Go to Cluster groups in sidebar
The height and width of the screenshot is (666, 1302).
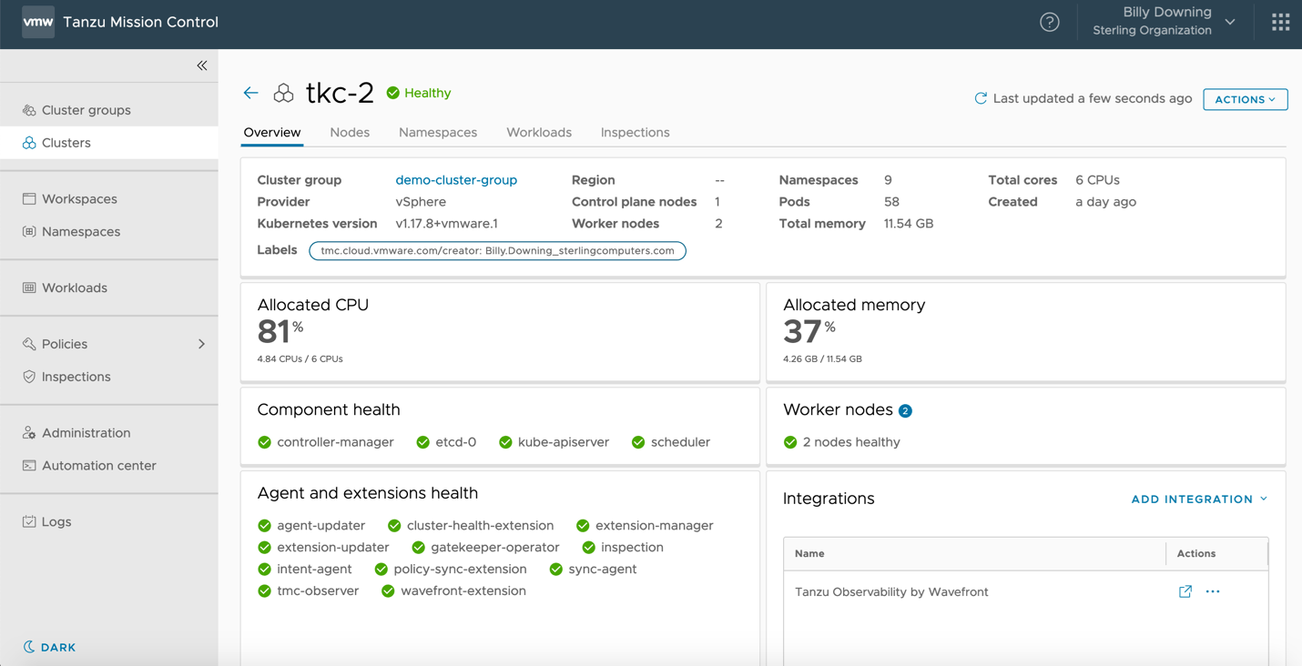pyautogui.click(x=86, y=110)
